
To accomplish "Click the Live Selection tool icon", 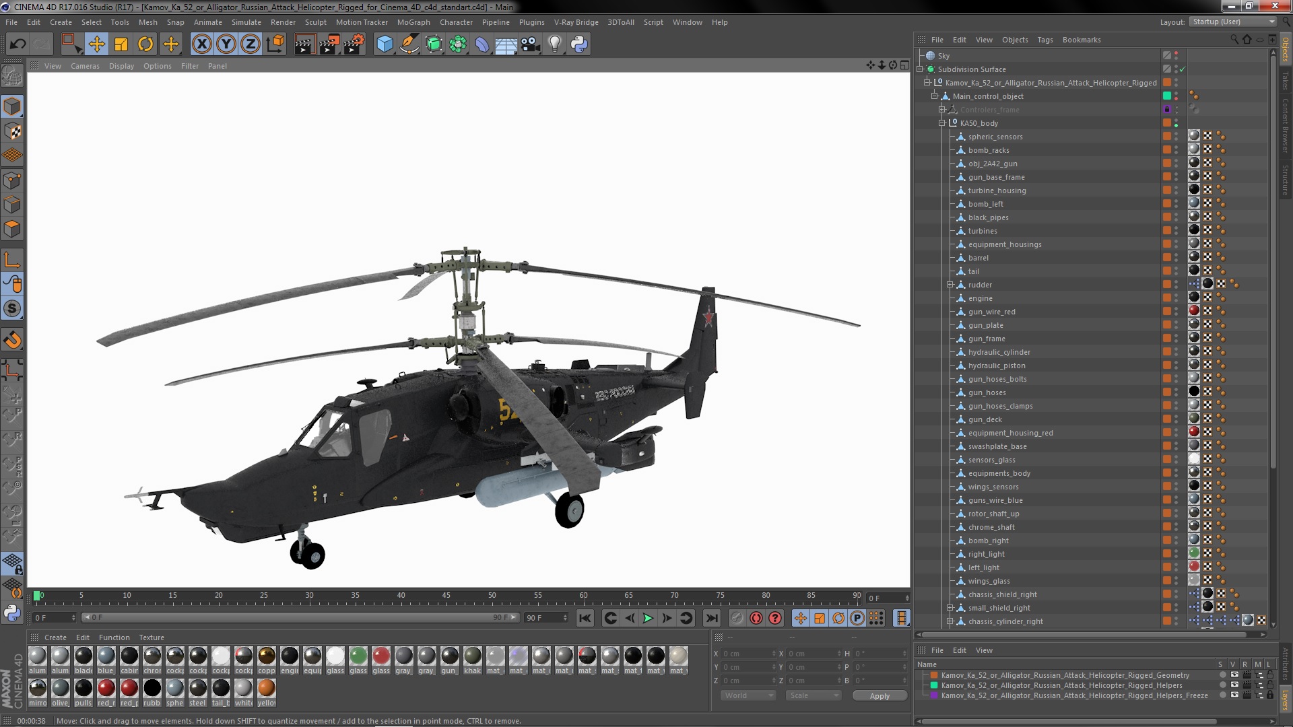I will (71, 44).
